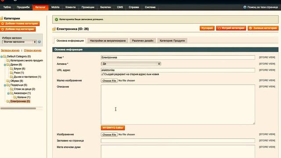Image resolution: width=281 pixels, height=158 pixels.
Task: Click the Нулирай button
Action: pos(207,28)
